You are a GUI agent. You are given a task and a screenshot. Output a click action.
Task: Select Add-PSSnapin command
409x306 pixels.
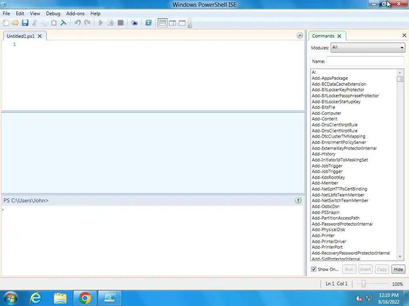[326, 212]
